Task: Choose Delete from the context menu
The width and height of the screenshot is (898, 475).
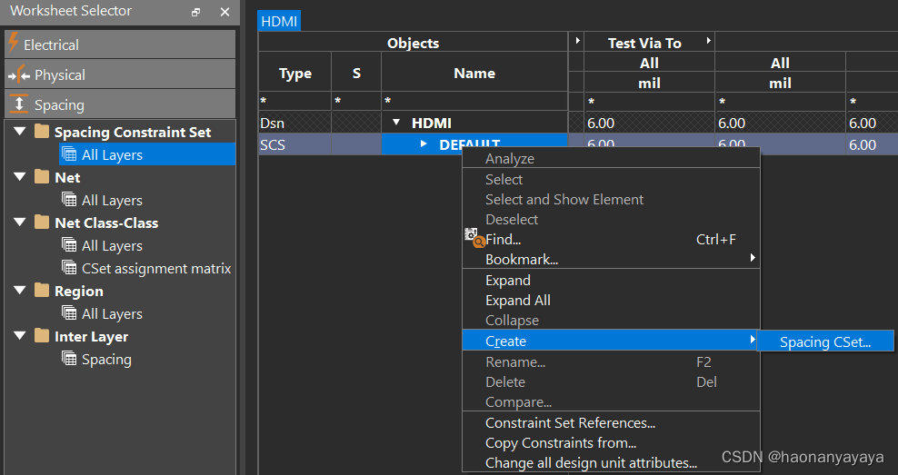Action: [x=611, y=381]
